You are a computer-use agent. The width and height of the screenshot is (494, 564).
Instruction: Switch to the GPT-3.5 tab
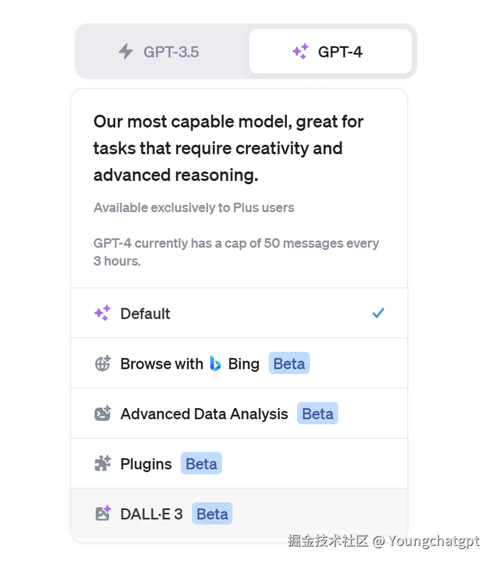tap(171, 52)
